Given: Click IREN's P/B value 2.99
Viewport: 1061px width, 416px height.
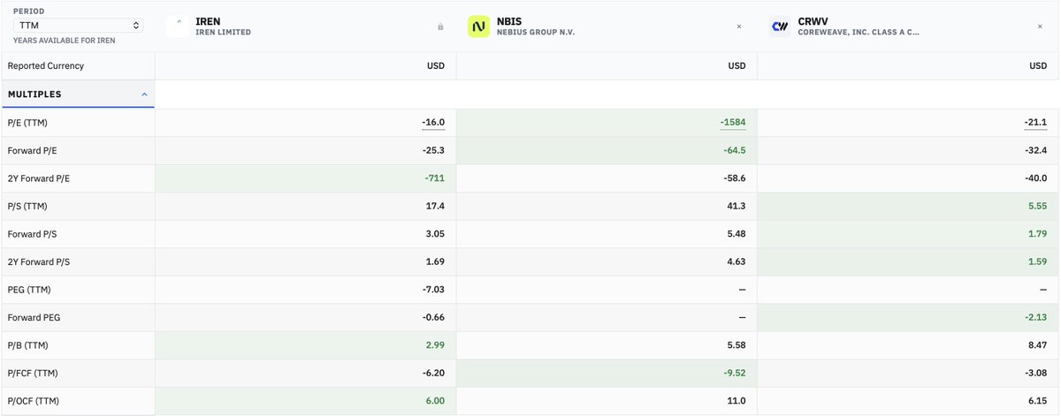Looking at the screenshot, I should point(435,347).
